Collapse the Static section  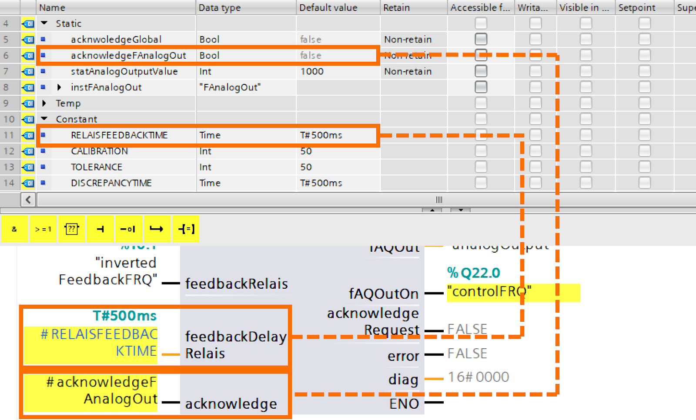pyautogui.click(x=43, y=23)
